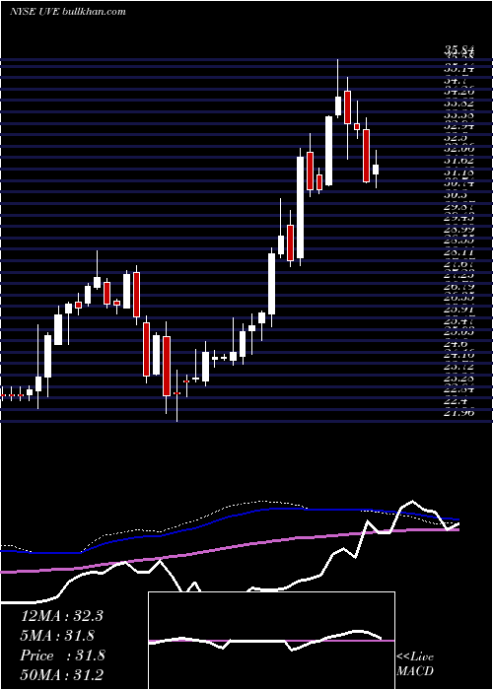Click the 5MA : 31.8 readout
The image size is (493, 690).
tap(57, 636)
